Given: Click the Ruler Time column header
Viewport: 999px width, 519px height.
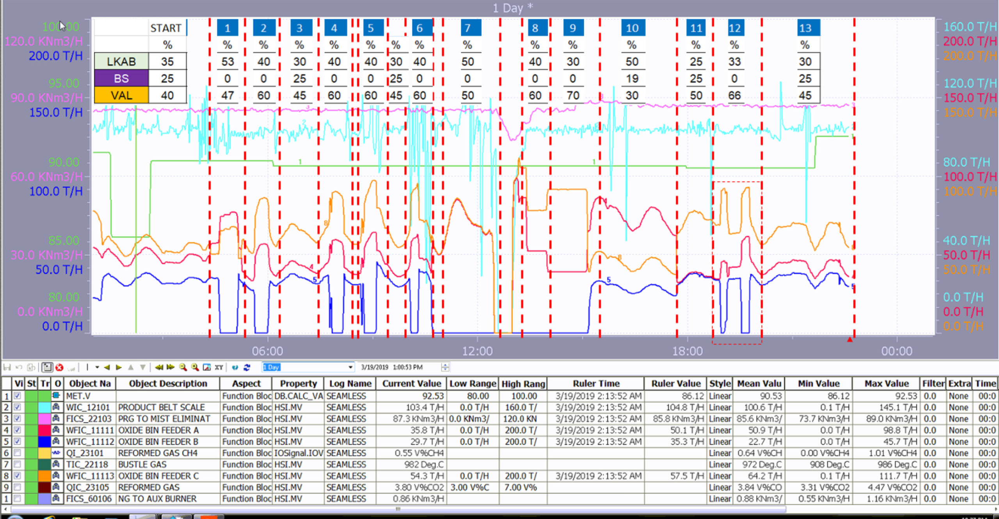Looking at the screenshot, I should click(596, 384).
